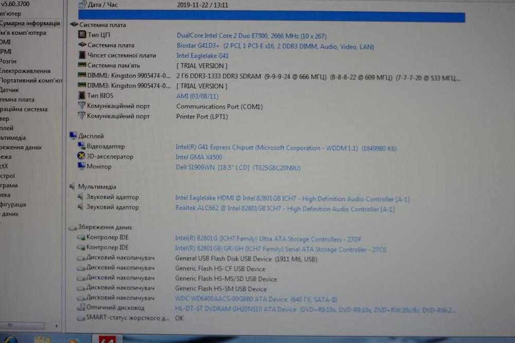Click the speaker icon on the Realtek ALC662 row
The width and height of the screenshot is (515, 343).
[80, 207]
